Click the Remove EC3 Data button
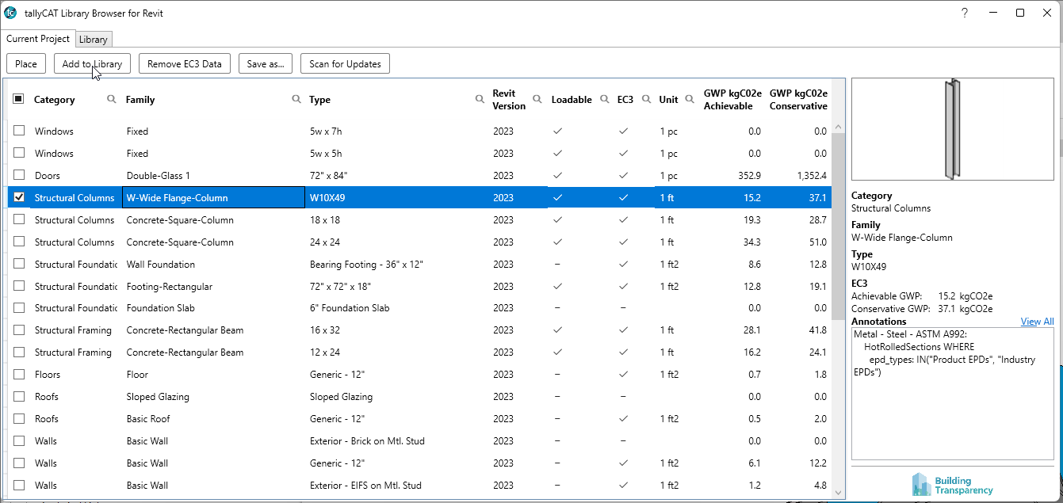This screenshot has width=1063, height=503. (185, 64)
